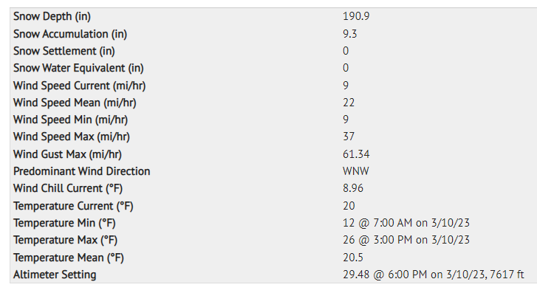The image size is (537, 293).
Task: Select the altimeter reading 29.48 at 6:00 PM
Action: (434, 275)
